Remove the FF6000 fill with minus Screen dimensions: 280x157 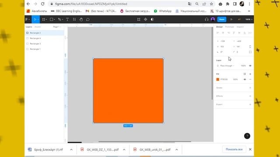point(250,79)
